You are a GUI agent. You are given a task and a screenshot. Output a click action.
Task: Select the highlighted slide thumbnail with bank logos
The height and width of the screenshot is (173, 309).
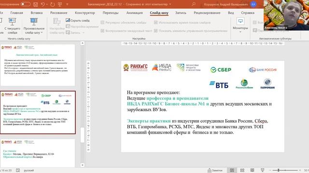tap(38, 112)
